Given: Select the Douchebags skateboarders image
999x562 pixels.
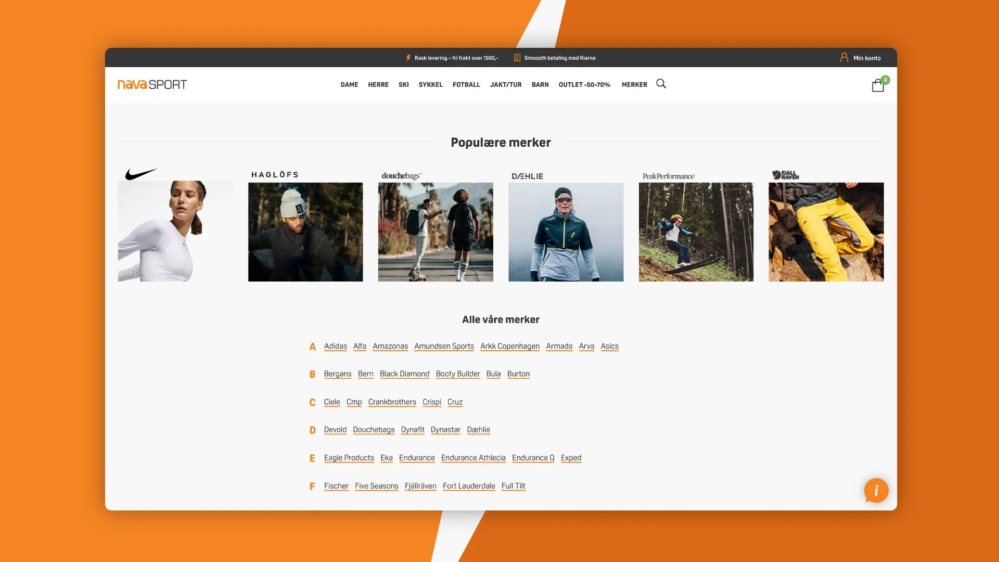Looking at the screenshot, I should (x=436, y=232).
